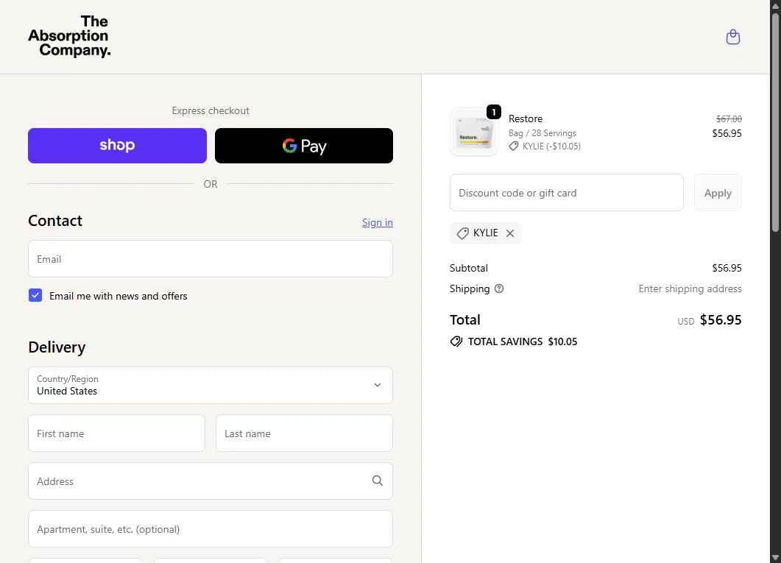781x563 pixels.
Task: Click the Subtotal label
Action: click(x=469, y=268)
